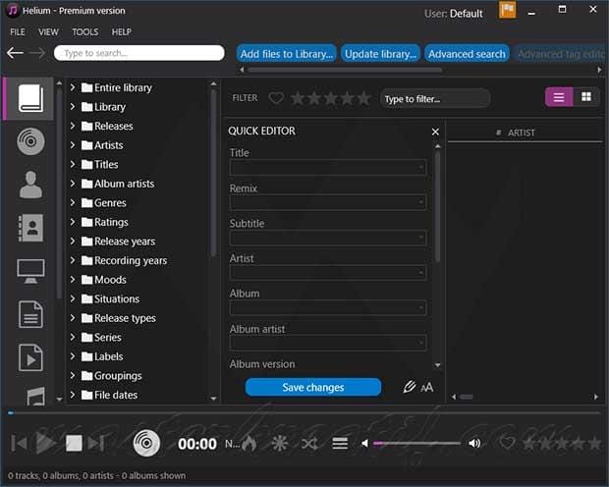Expand the Releases tree node

pyautogui.click(x=73, y=126)
